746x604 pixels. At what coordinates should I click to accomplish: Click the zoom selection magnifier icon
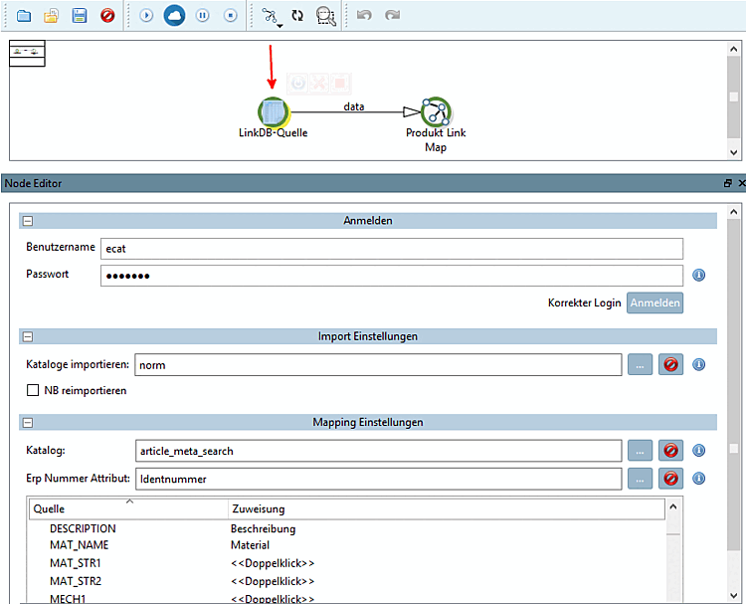[325, 16]
